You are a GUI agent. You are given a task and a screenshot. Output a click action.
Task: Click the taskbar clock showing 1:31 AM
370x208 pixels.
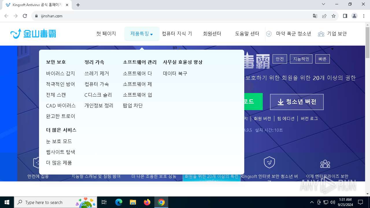(345, 202)
